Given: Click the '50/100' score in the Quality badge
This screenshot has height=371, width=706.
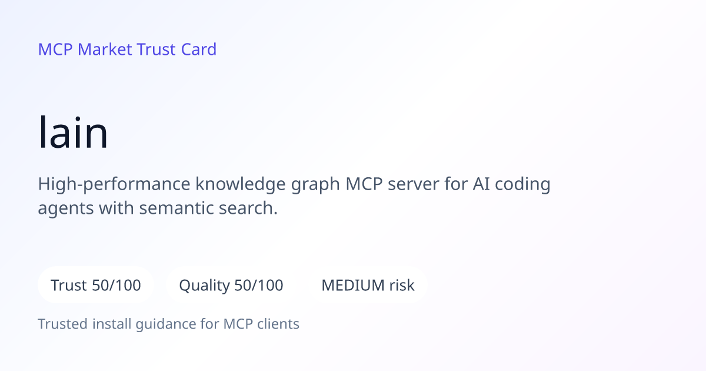Looking at the screenshot, I should pos(259,285).
